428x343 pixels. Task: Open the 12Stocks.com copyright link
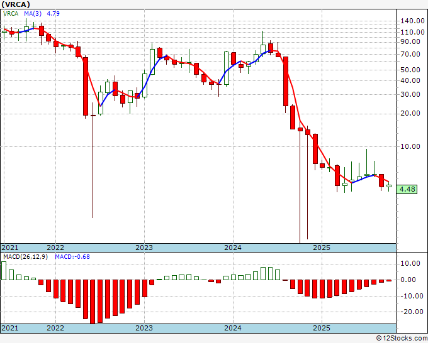[x=402, y=339]
